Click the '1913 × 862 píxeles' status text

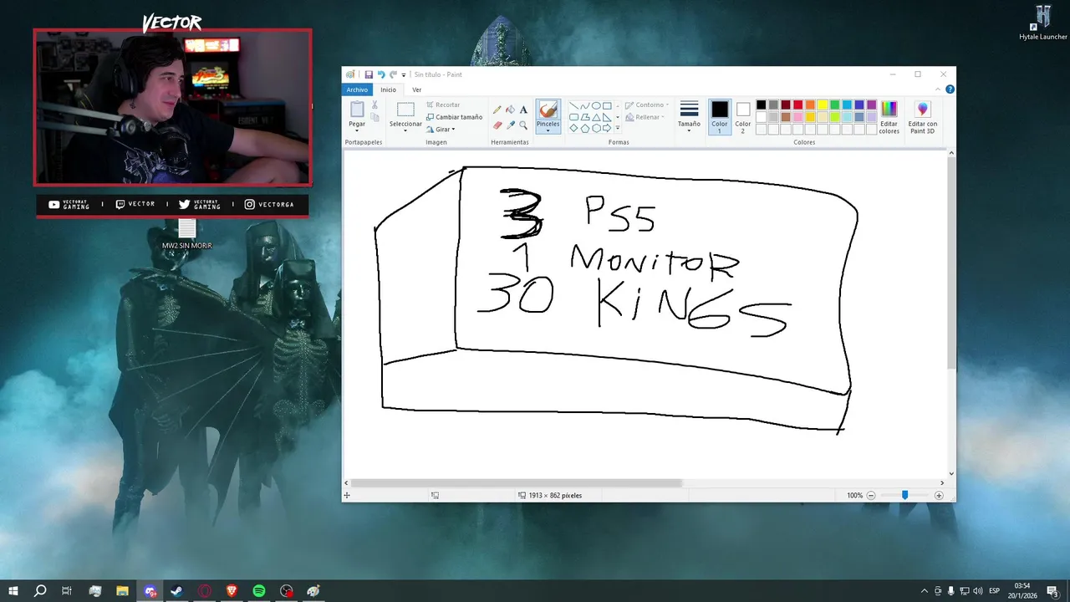555,496
